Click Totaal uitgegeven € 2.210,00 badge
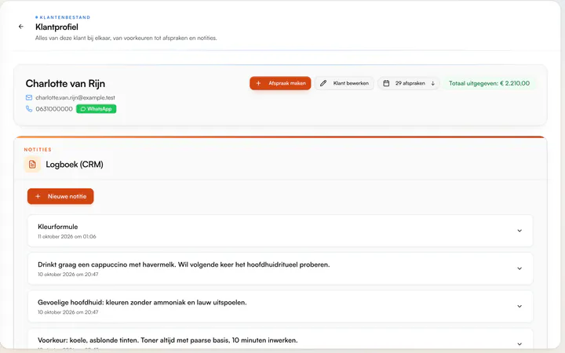Image resolution: width=565 pixels, height=353 pixels. click(x=490, y=83)
